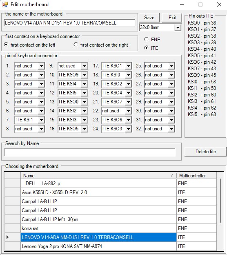This screenshot has height=255, width=227.
Task: Select the Asus K555LD - X555LD REV. 2.0 row
Action: [x=98, y=192]
